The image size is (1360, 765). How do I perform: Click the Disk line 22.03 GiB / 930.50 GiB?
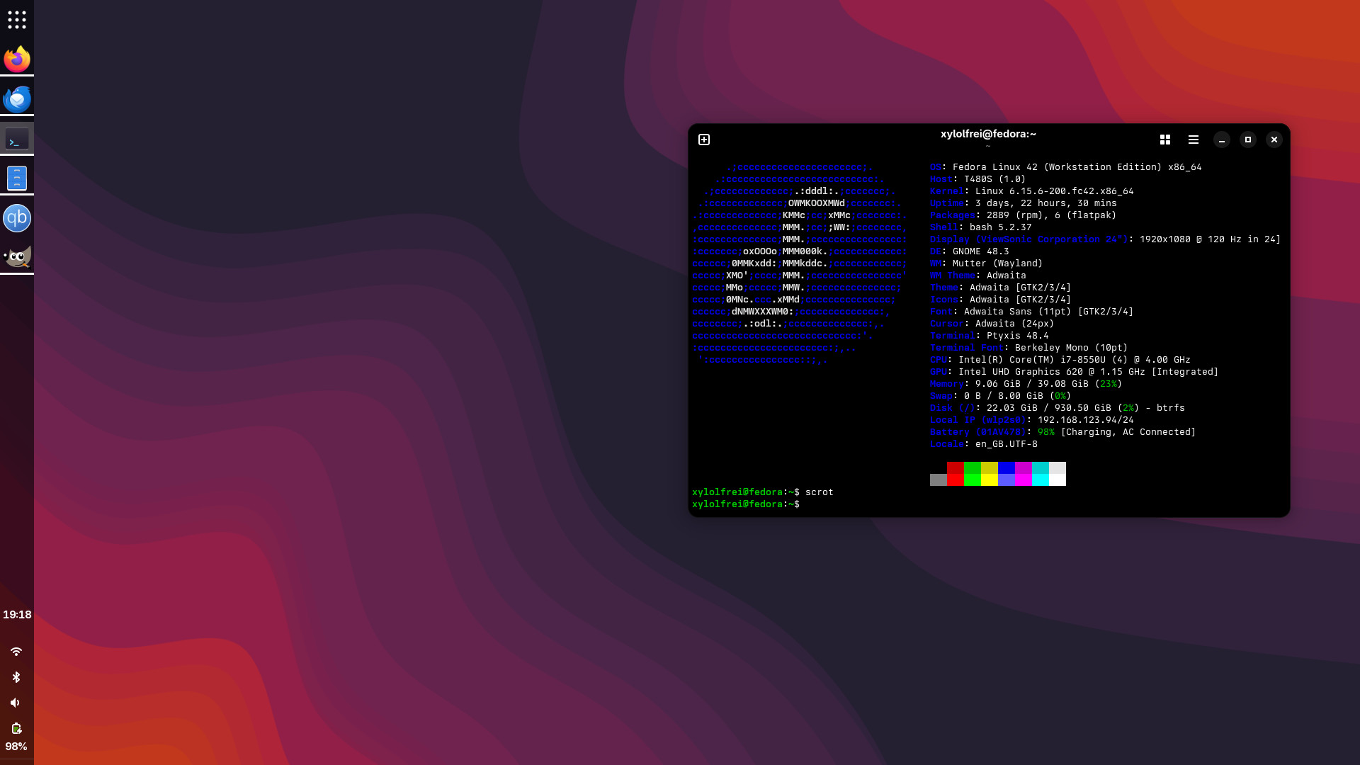(x=1058, y=408)
